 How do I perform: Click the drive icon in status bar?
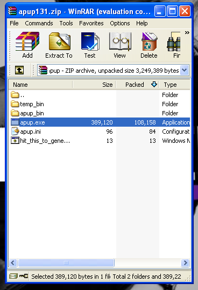(x=13, y=277)
